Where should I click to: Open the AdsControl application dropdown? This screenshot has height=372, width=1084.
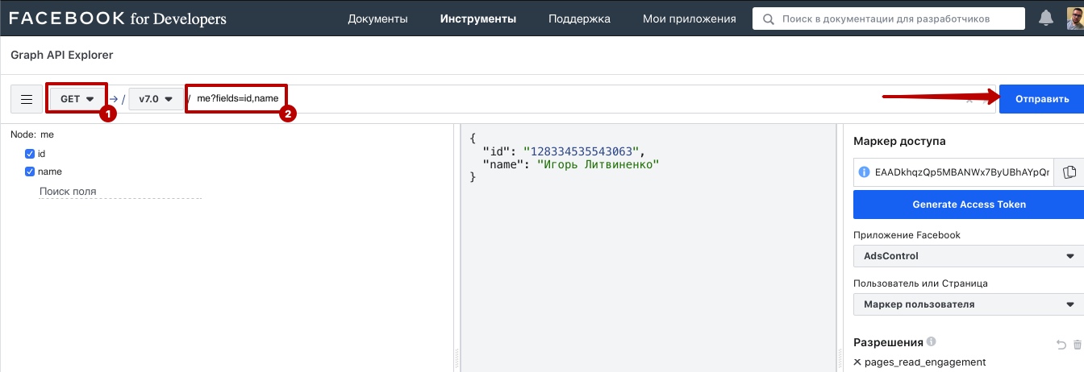click(x=969, y=256)
